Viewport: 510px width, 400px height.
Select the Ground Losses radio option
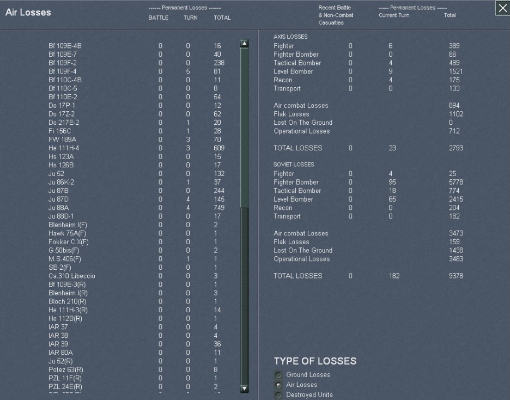[279, 375]
